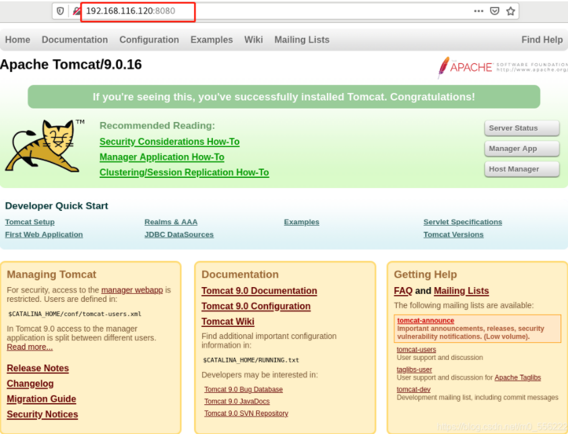
Task: Open Tomcat 9.0 SVN Repository link
Action: [x=246, y=413]
